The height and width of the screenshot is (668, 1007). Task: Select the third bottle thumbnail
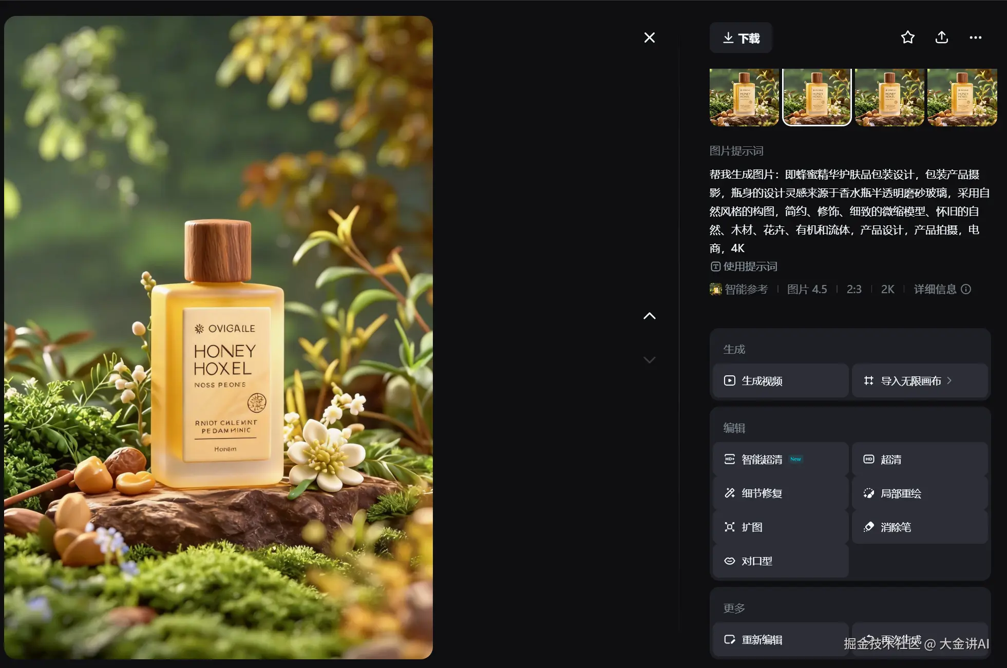[x=889, y=98]
